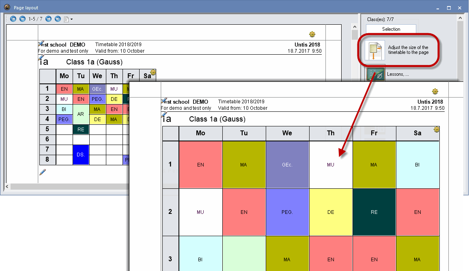Click 'Timetable 2018/2019' text in the small page header
This screenshot has width=469, height=271.
118,45
